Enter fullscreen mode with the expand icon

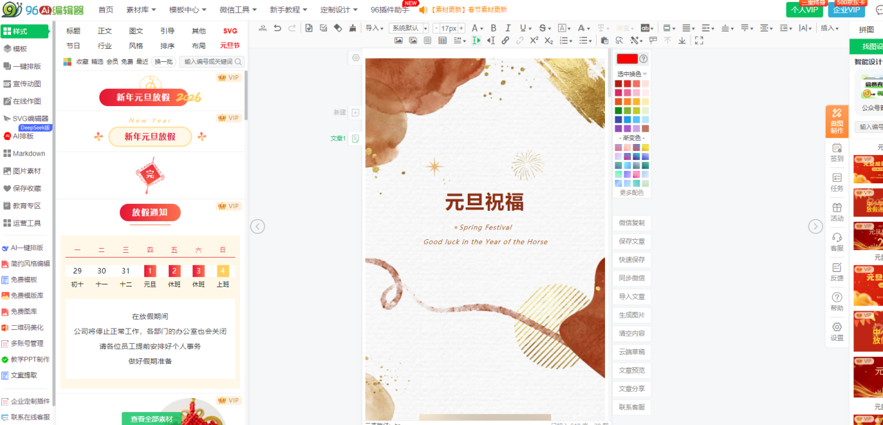tap(699, 41)
